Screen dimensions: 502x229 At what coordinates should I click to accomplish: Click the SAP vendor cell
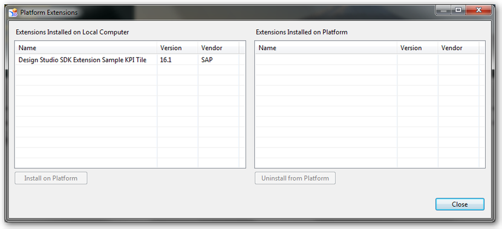[218, 60]
